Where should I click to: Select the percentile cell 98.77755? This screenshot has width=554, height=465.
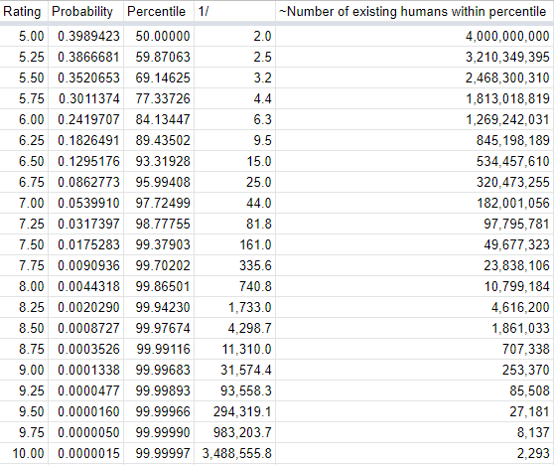(x=159, y=224)
